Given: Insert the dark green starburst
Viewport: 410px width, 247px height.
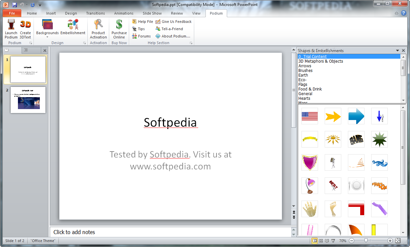Looking at the screenshot, I should (x=379, y=139).
